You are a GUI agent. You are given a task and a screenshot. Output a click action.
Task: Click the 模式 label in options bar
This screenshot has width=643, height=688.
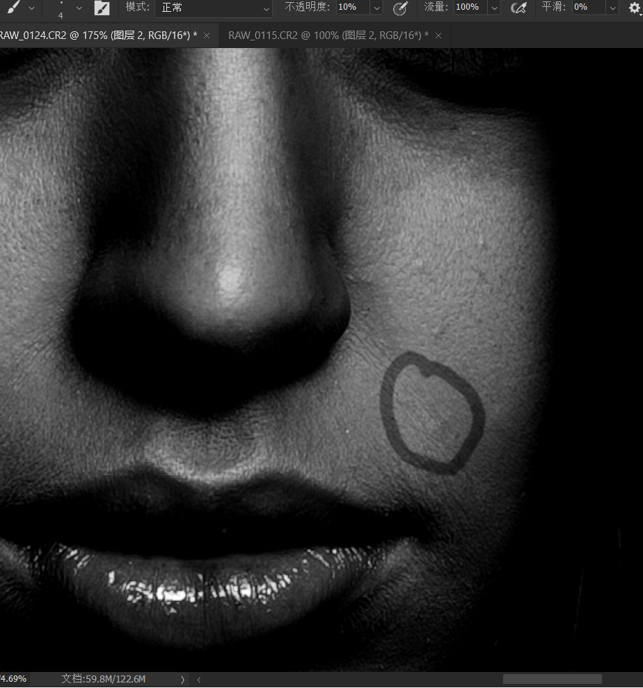(137, 7)
